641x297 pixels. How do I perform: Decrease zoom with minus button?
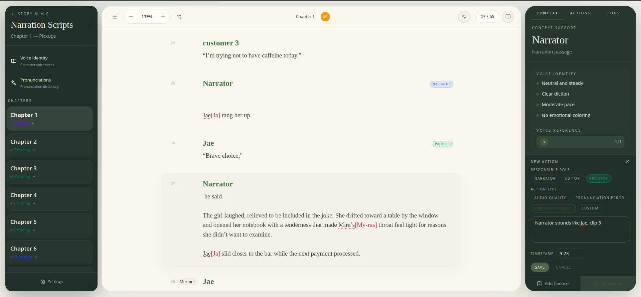point(131,17)
